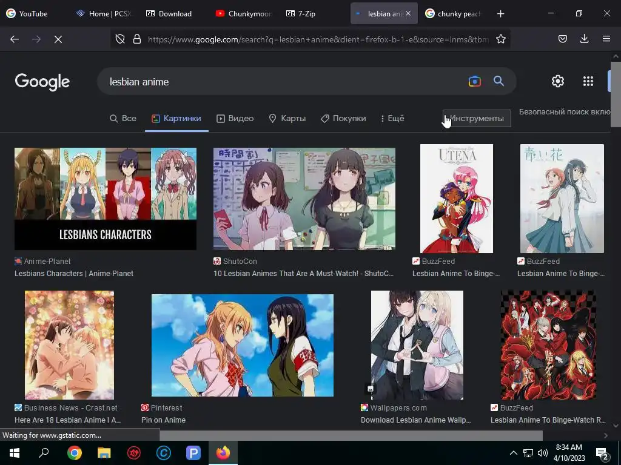Select the Все search filter

(x=123, y=118)
